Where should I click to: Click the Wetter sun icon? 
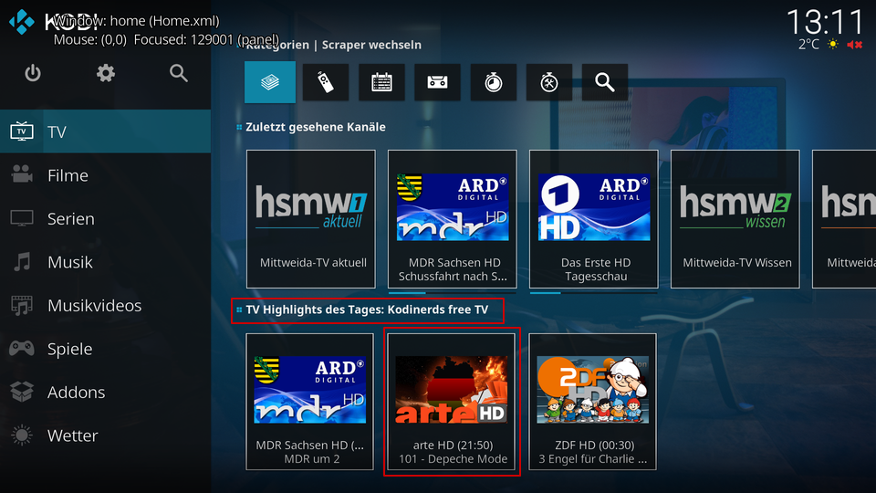click(22, 435)
